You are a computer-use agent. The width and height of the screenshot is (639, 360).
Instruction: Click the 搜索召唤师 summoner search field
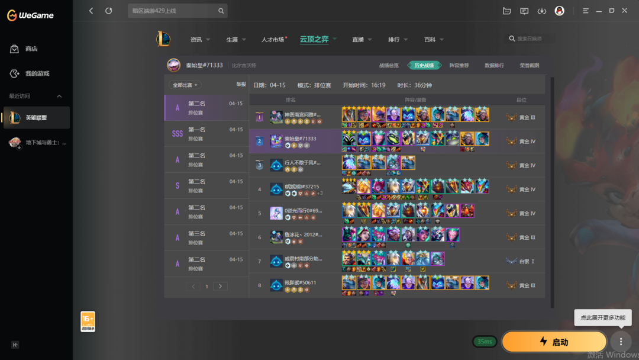528,38
